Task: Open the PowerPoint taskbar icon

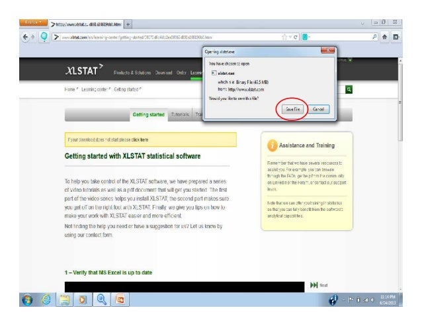Action: tap(120, 300)
